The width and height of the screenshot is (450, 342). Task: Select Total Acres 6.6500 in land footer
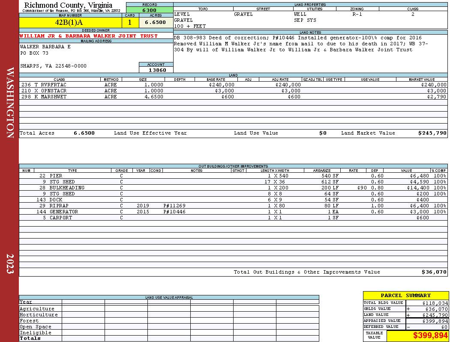[x=84, y=133]
